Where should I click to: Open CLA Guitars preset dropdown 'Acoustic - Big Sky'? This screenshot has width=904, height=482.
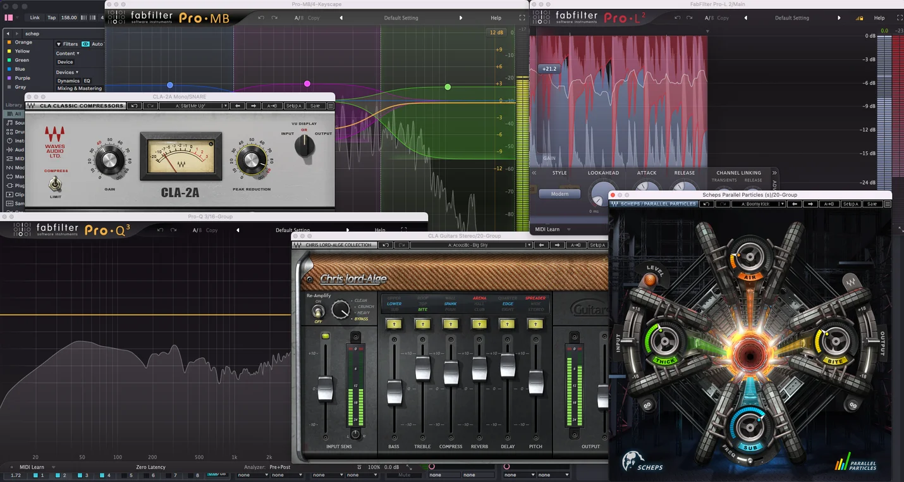(471, 245)
